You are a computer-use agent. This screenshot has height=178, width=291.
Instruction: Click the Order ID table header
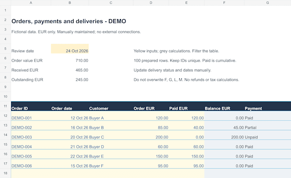[20, 109]
